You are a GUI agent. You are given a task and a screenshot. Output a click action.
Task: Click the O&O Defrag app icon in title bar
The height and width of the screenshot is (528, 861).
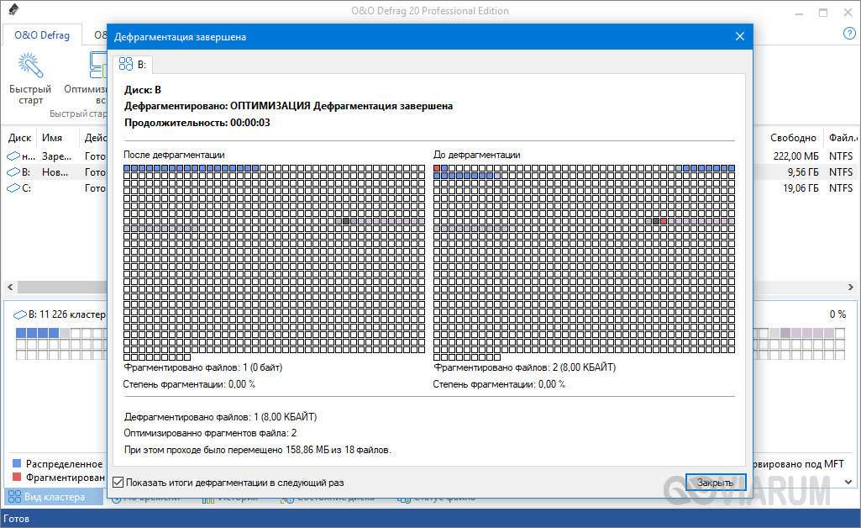click(12, 11)
